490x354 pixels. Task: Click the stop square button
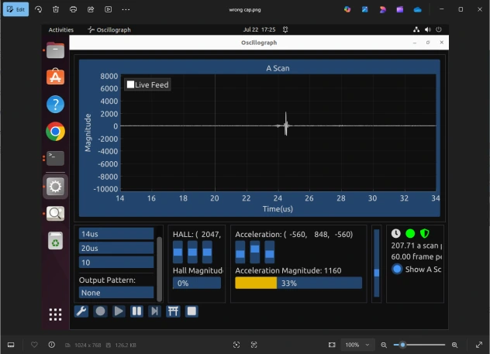(x=192, y=311)
